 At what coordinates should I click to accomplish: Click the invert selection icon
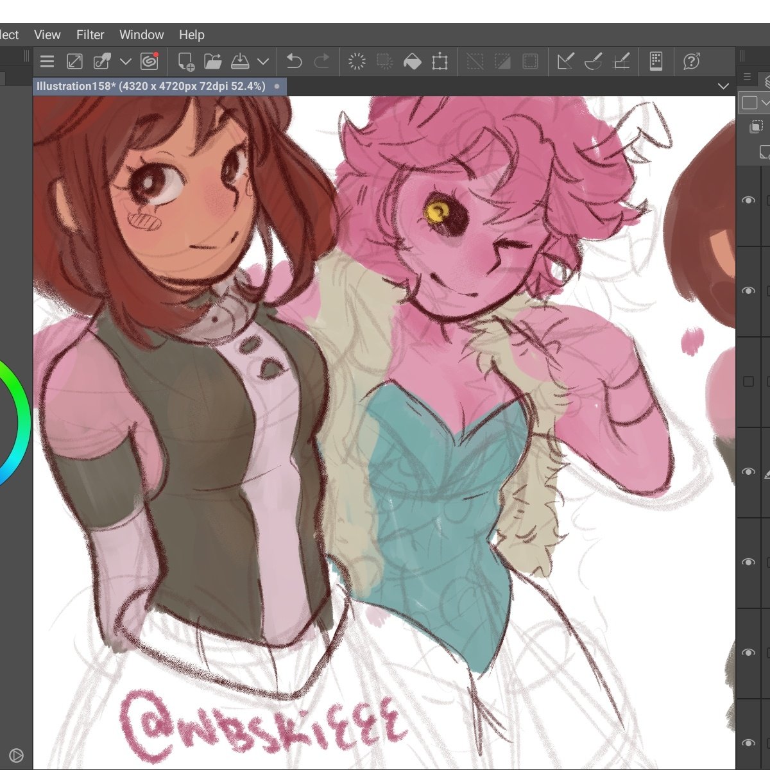[502, 61]
